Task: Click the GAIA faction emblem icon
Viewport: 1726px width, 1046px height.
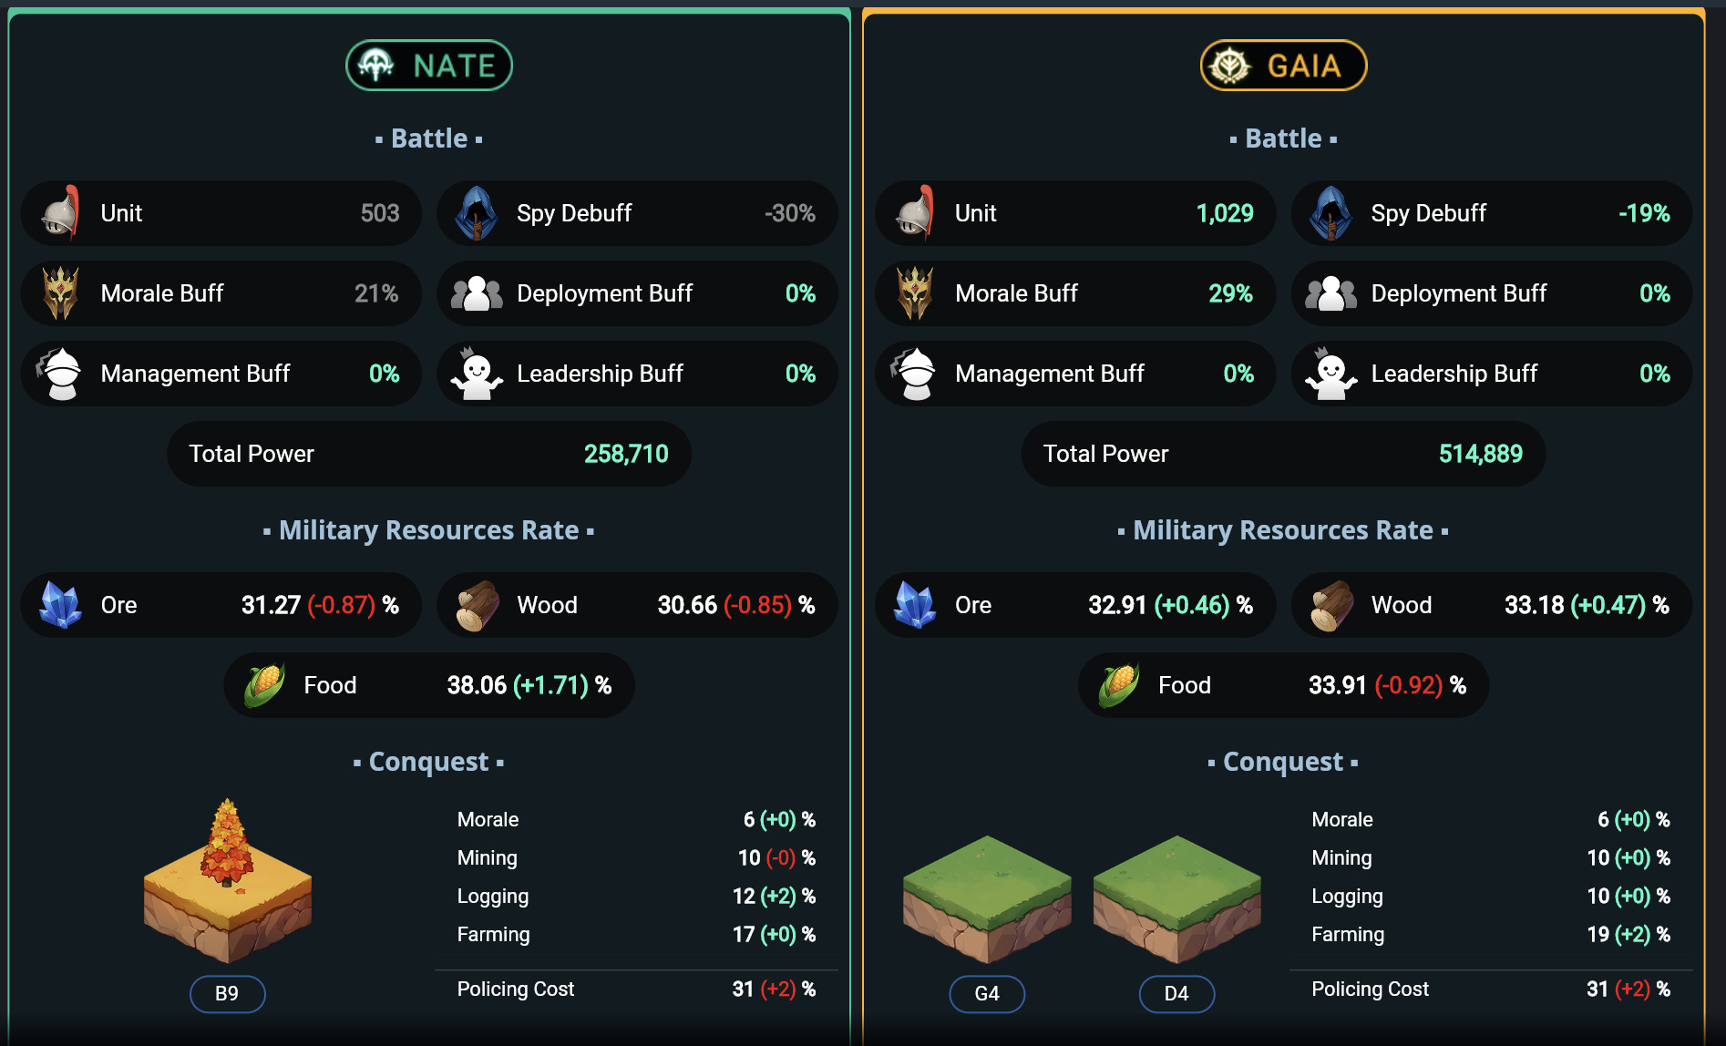Action: click(x=1230, y=66)
